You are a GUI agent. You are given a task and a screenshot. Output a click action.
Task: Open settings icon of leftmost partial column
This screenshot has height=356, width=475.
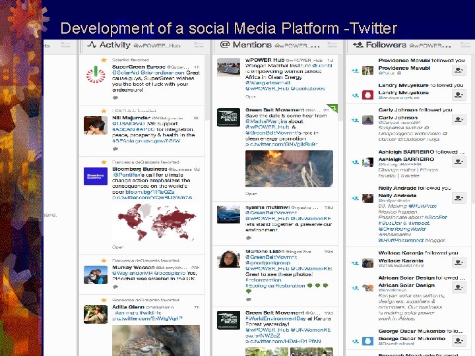65,45
